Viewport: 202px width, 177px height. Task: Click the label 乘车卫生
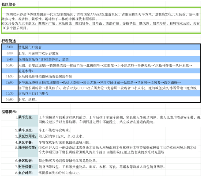26,130
